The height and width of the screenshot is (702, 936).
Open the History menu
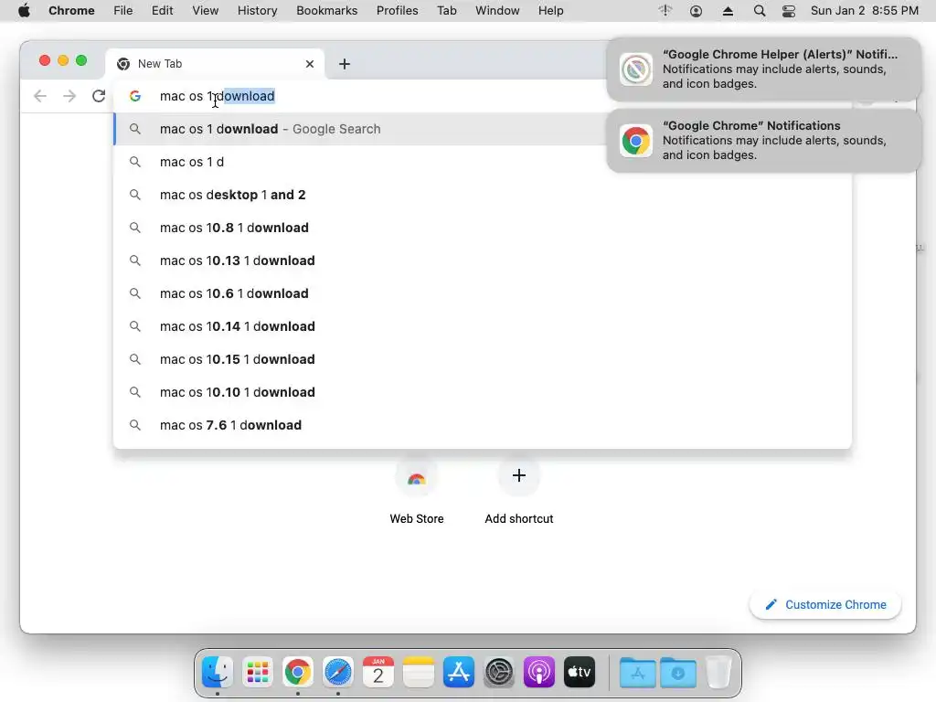(x=257, y=11)
